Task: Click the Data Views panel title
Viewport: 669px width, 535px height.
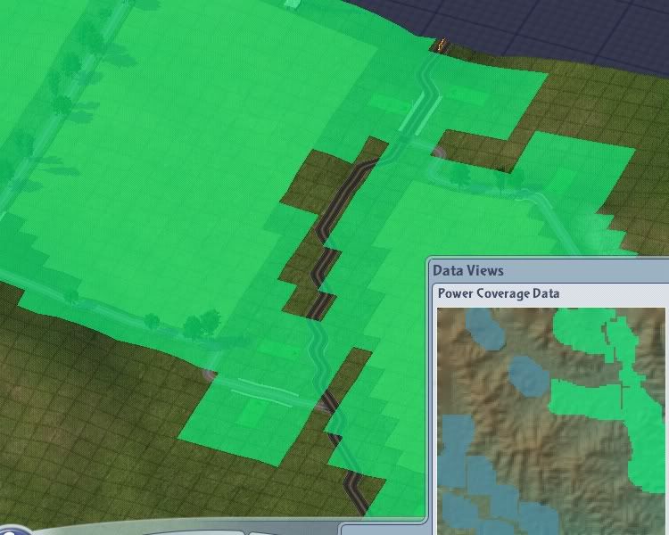Action: click(x=468, y=270)
